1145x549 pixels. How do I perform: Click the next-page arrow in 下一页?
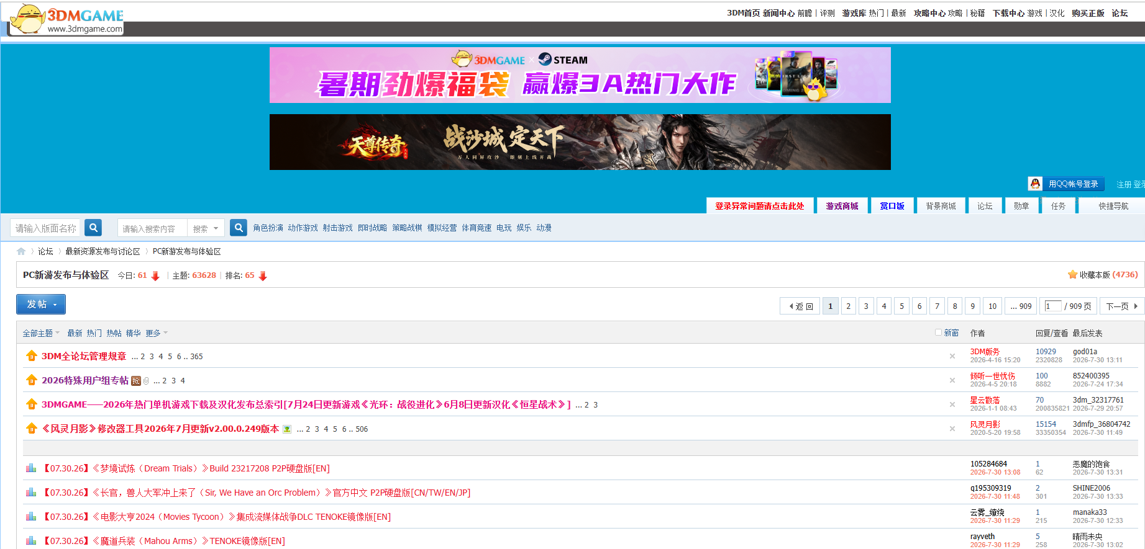pyautogui.click(x=1136, y=306)
